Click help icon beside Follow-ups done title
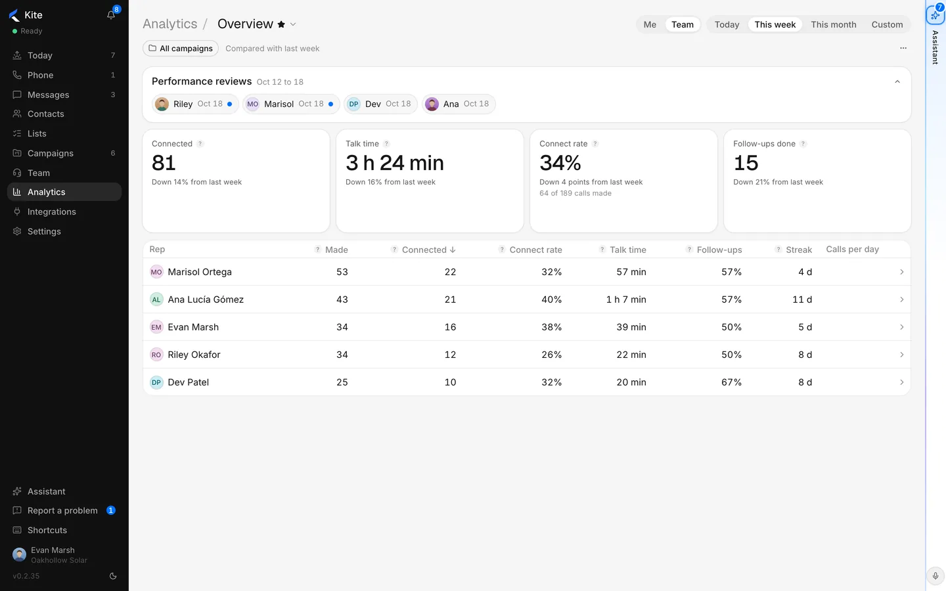 [x=803, y=144]
